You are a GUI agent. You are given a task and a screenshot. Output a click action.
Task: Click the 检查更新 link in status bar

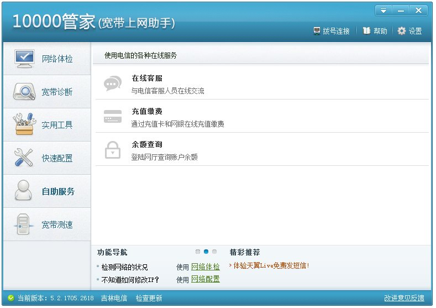coord(149,298)
